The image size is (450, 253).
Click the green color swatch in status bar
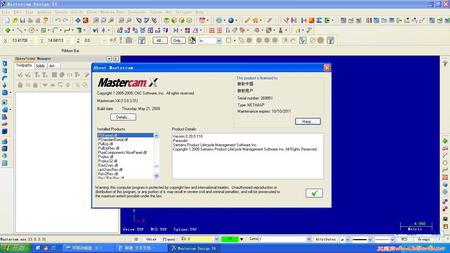(230, 239)
